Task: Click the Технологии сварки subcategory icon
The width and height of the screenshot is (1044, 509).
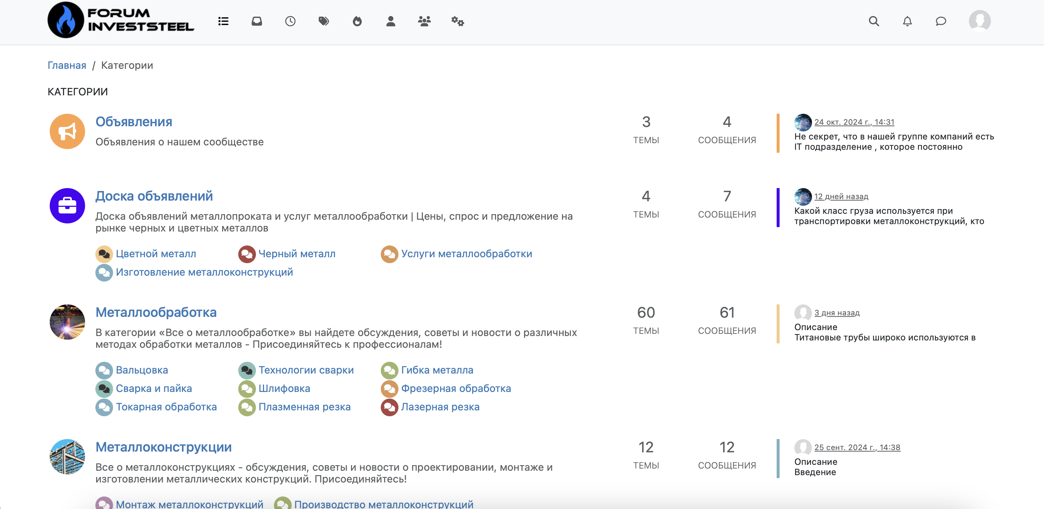Action: click(x=247, y=370)
